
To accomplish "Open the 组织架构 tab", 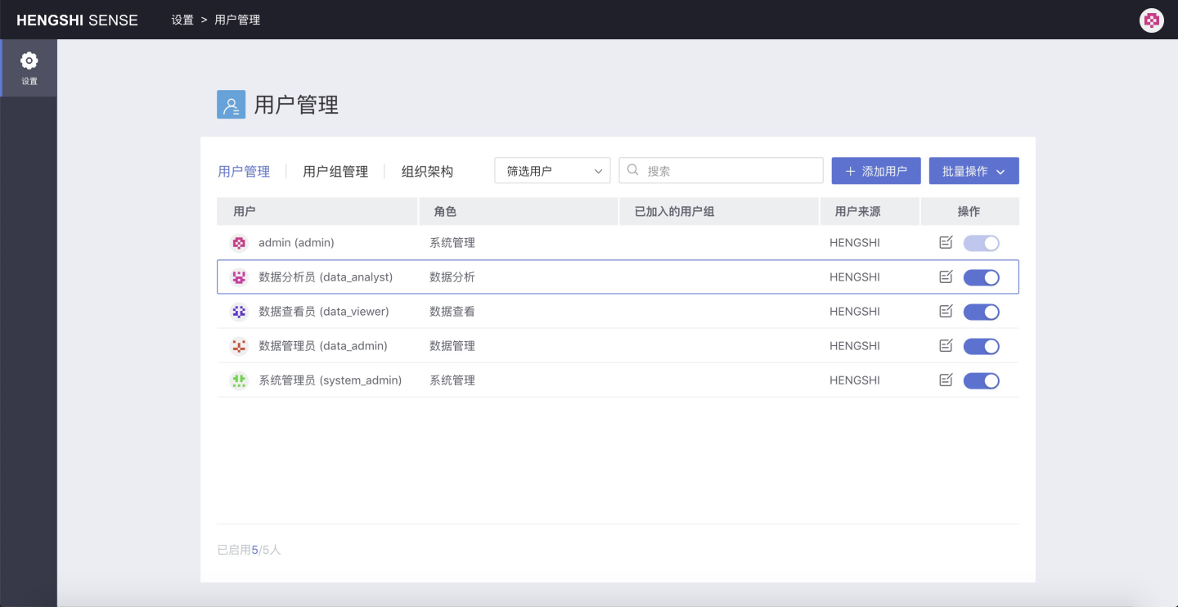I will coord(427,172).
